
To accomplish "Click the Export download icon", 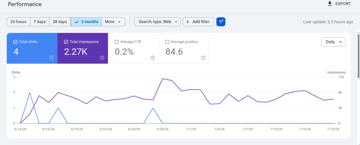I will click(330, 3).
